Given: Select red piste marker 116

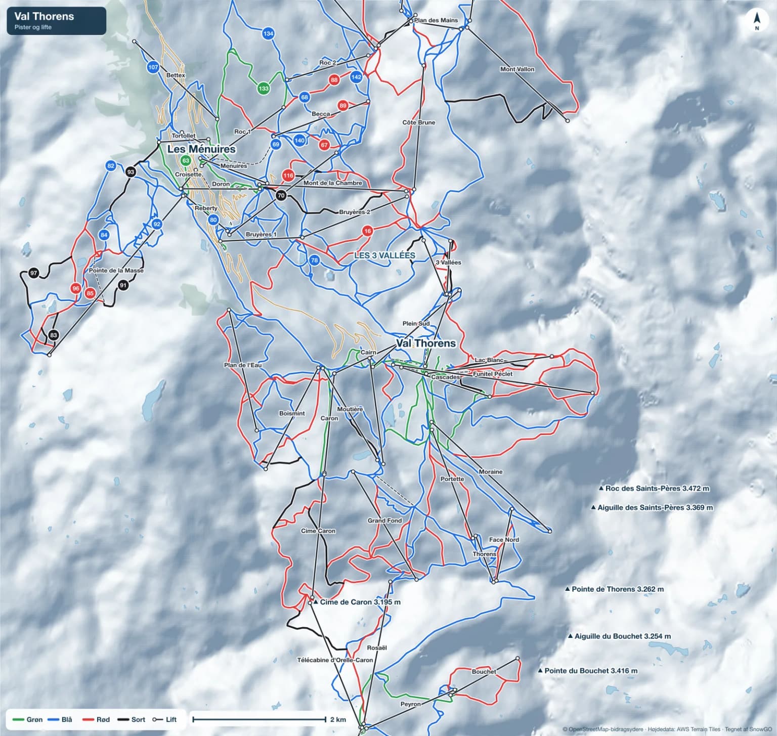Looking at the screenshot, I should click(288, 176).
